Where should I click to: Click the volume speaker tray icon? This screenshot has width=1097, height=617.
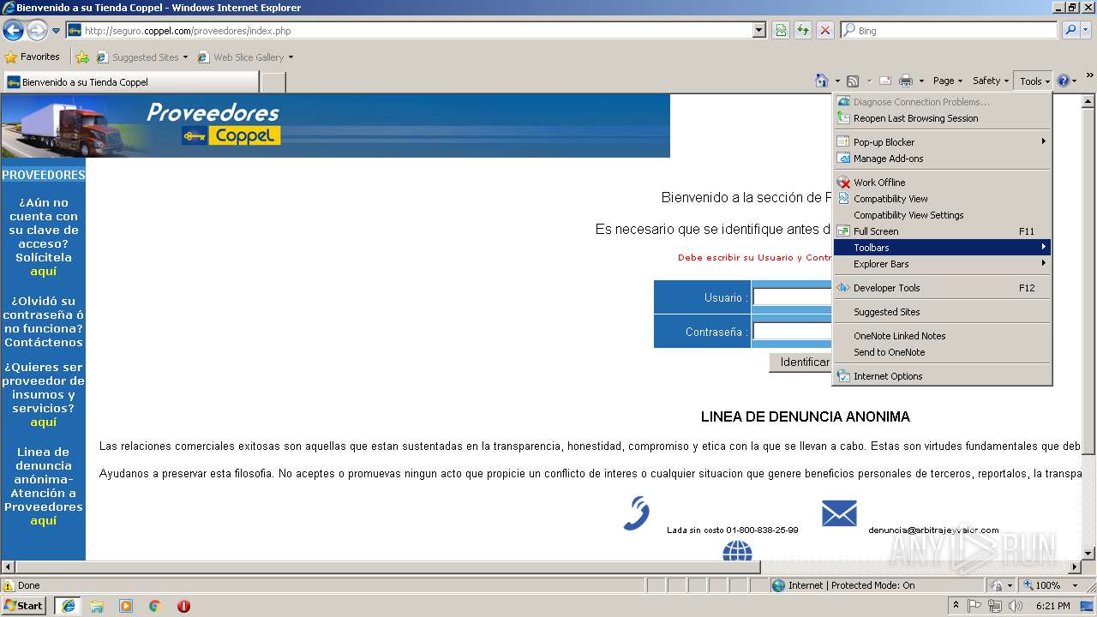click(x=1016, y=606)
